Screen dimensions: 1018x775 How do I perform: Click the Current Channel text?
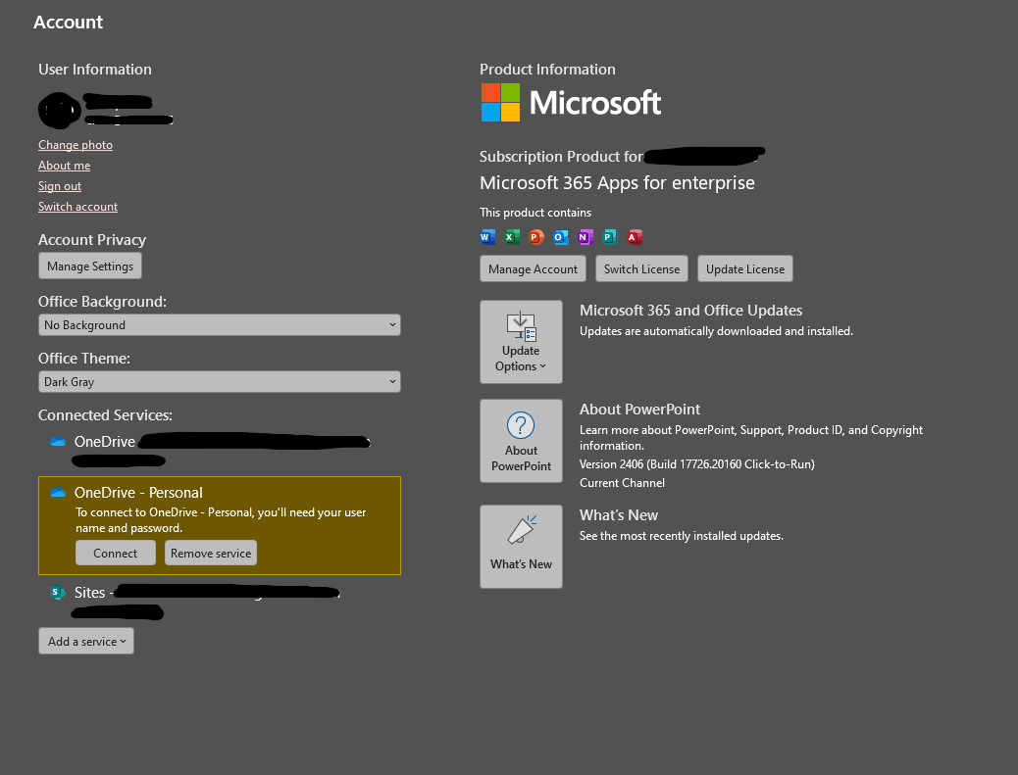point(622,483)
